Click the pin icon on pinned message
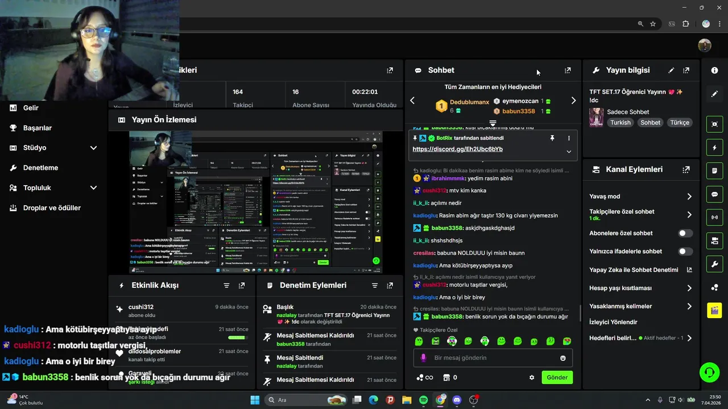 (x=552, y=138)
